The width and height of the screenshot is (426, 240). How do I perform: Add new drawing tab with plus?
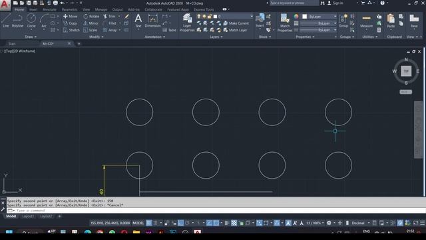79,44
